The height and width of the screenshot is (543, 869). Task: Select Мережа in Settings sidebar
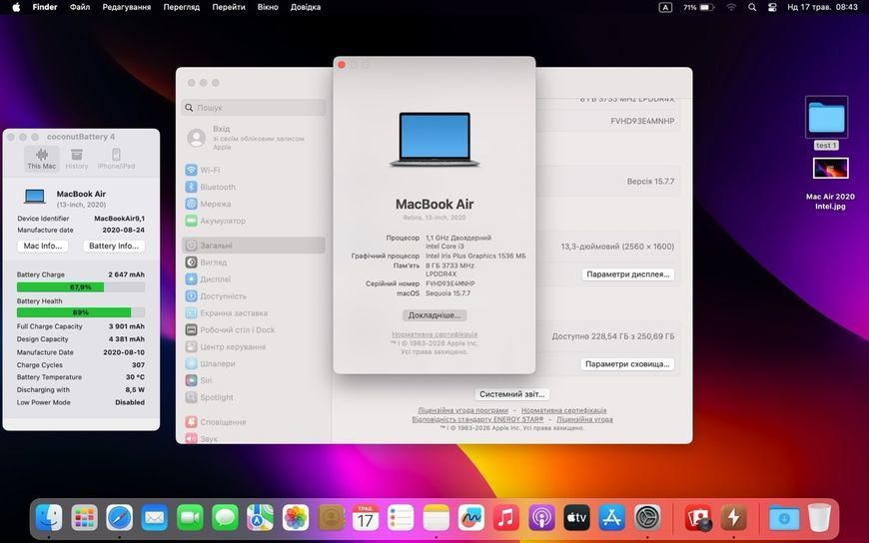(254, 204)
